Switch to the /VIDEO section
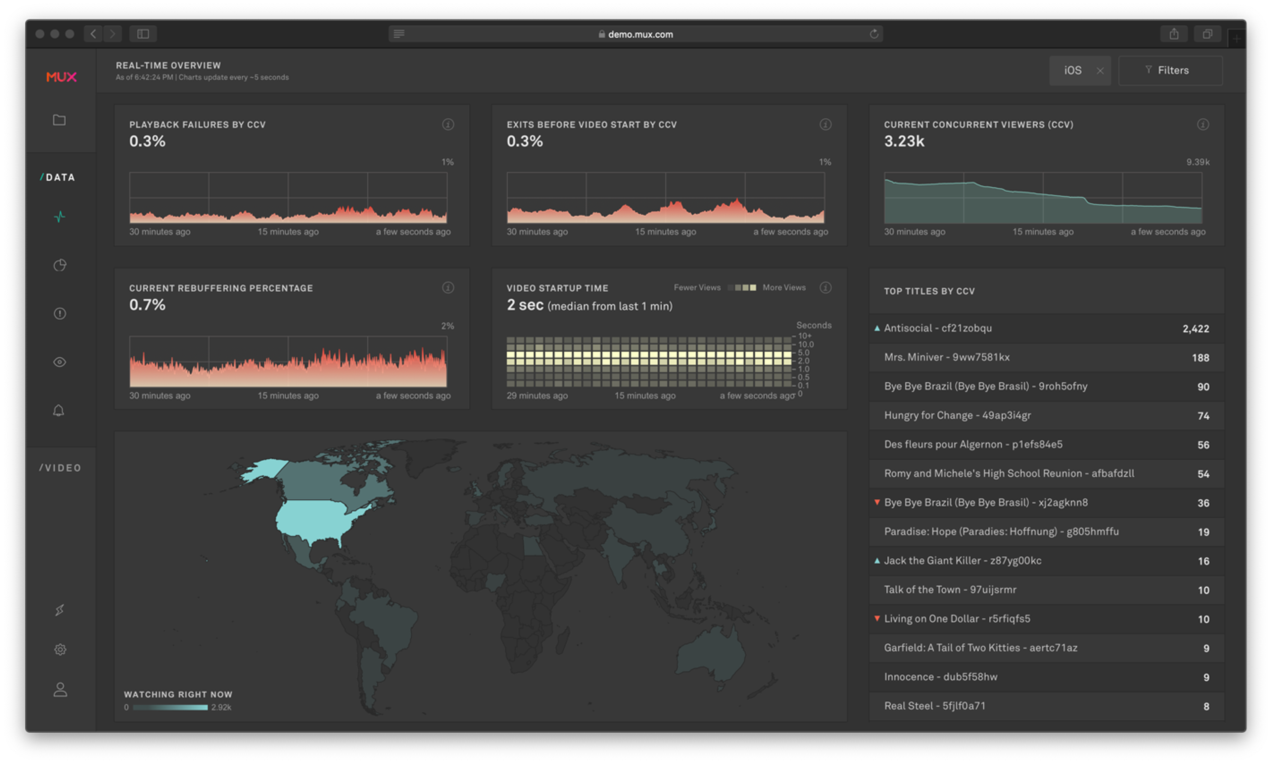This screenshot has width=1271, height=763. point(60,468)
